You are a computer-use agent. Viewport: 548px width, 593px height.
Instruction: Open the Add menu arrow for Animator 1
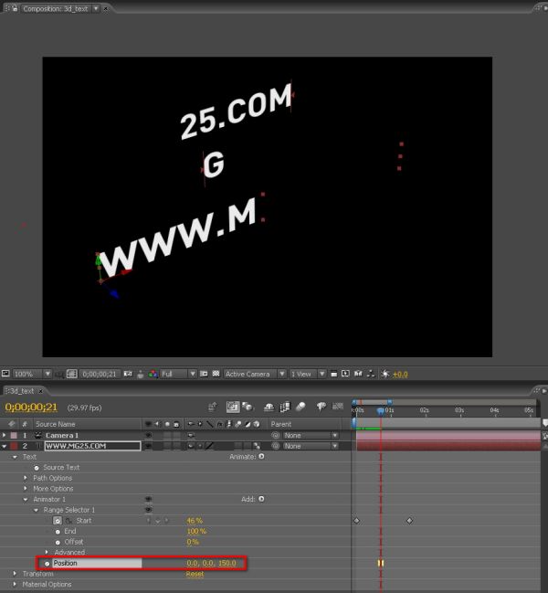coord(261,499)
